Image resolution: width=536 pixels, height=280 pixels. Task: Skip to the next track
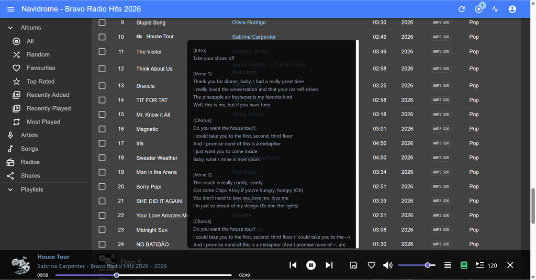pos(329,265)
